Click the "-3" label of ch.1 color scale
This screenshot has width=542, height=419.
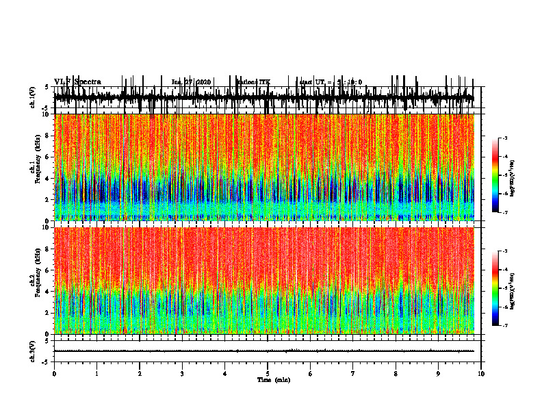click(x=504, y=138)
